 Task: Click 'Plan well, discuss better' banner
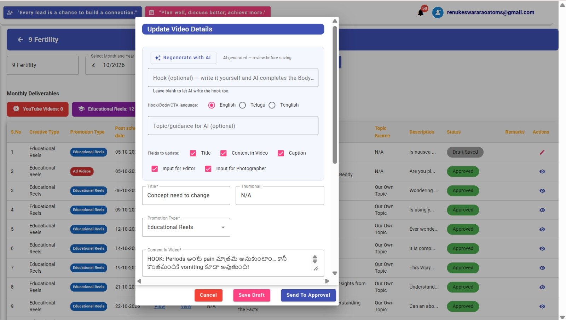(x=208, y=13)
